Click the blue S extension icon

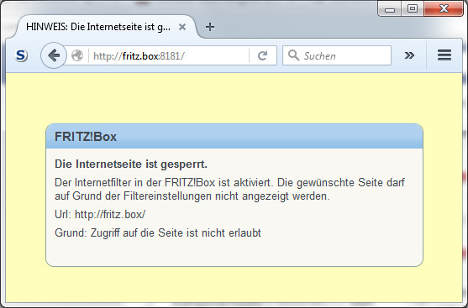point(21,55)
